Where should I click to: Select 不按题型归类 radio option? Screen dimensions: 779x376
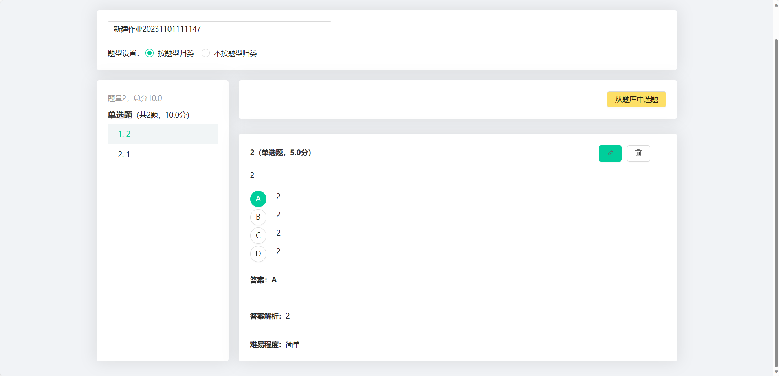coord(206,53)
